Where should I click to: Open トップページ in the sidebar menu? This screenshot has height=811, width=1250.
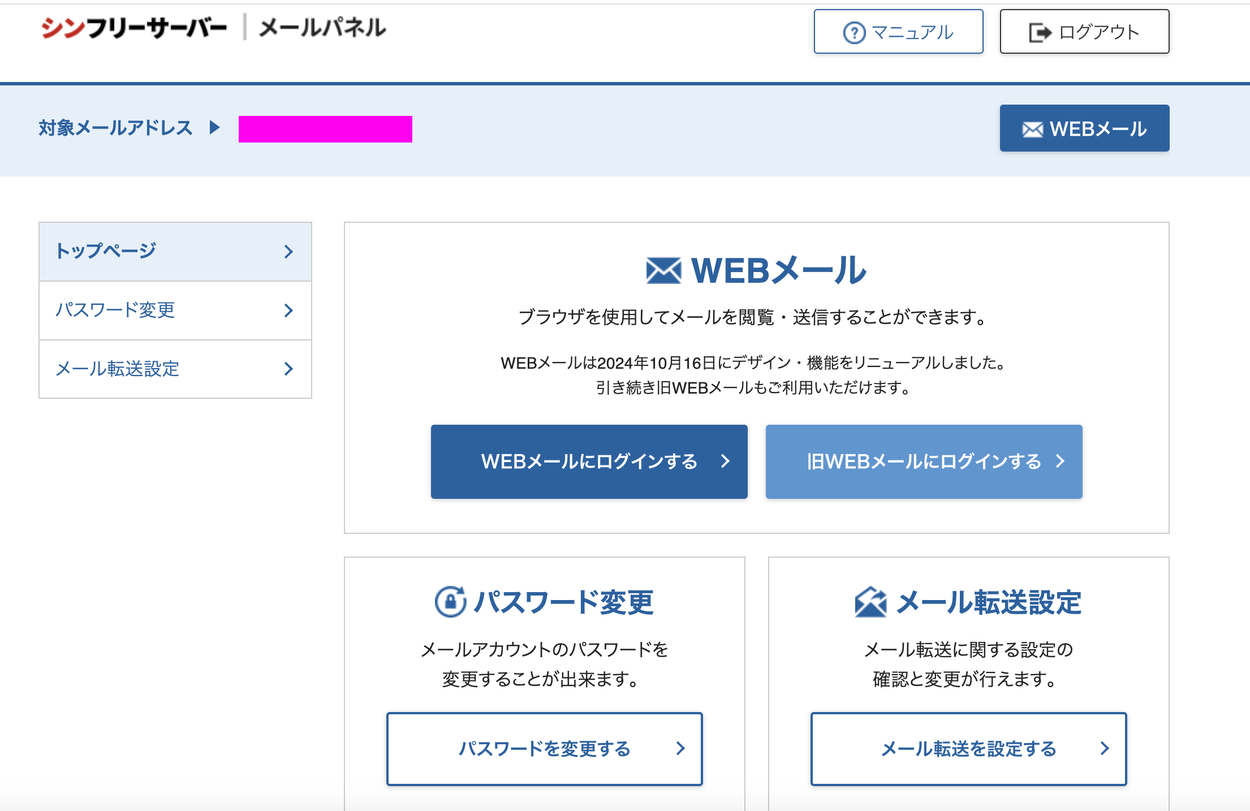106,251
